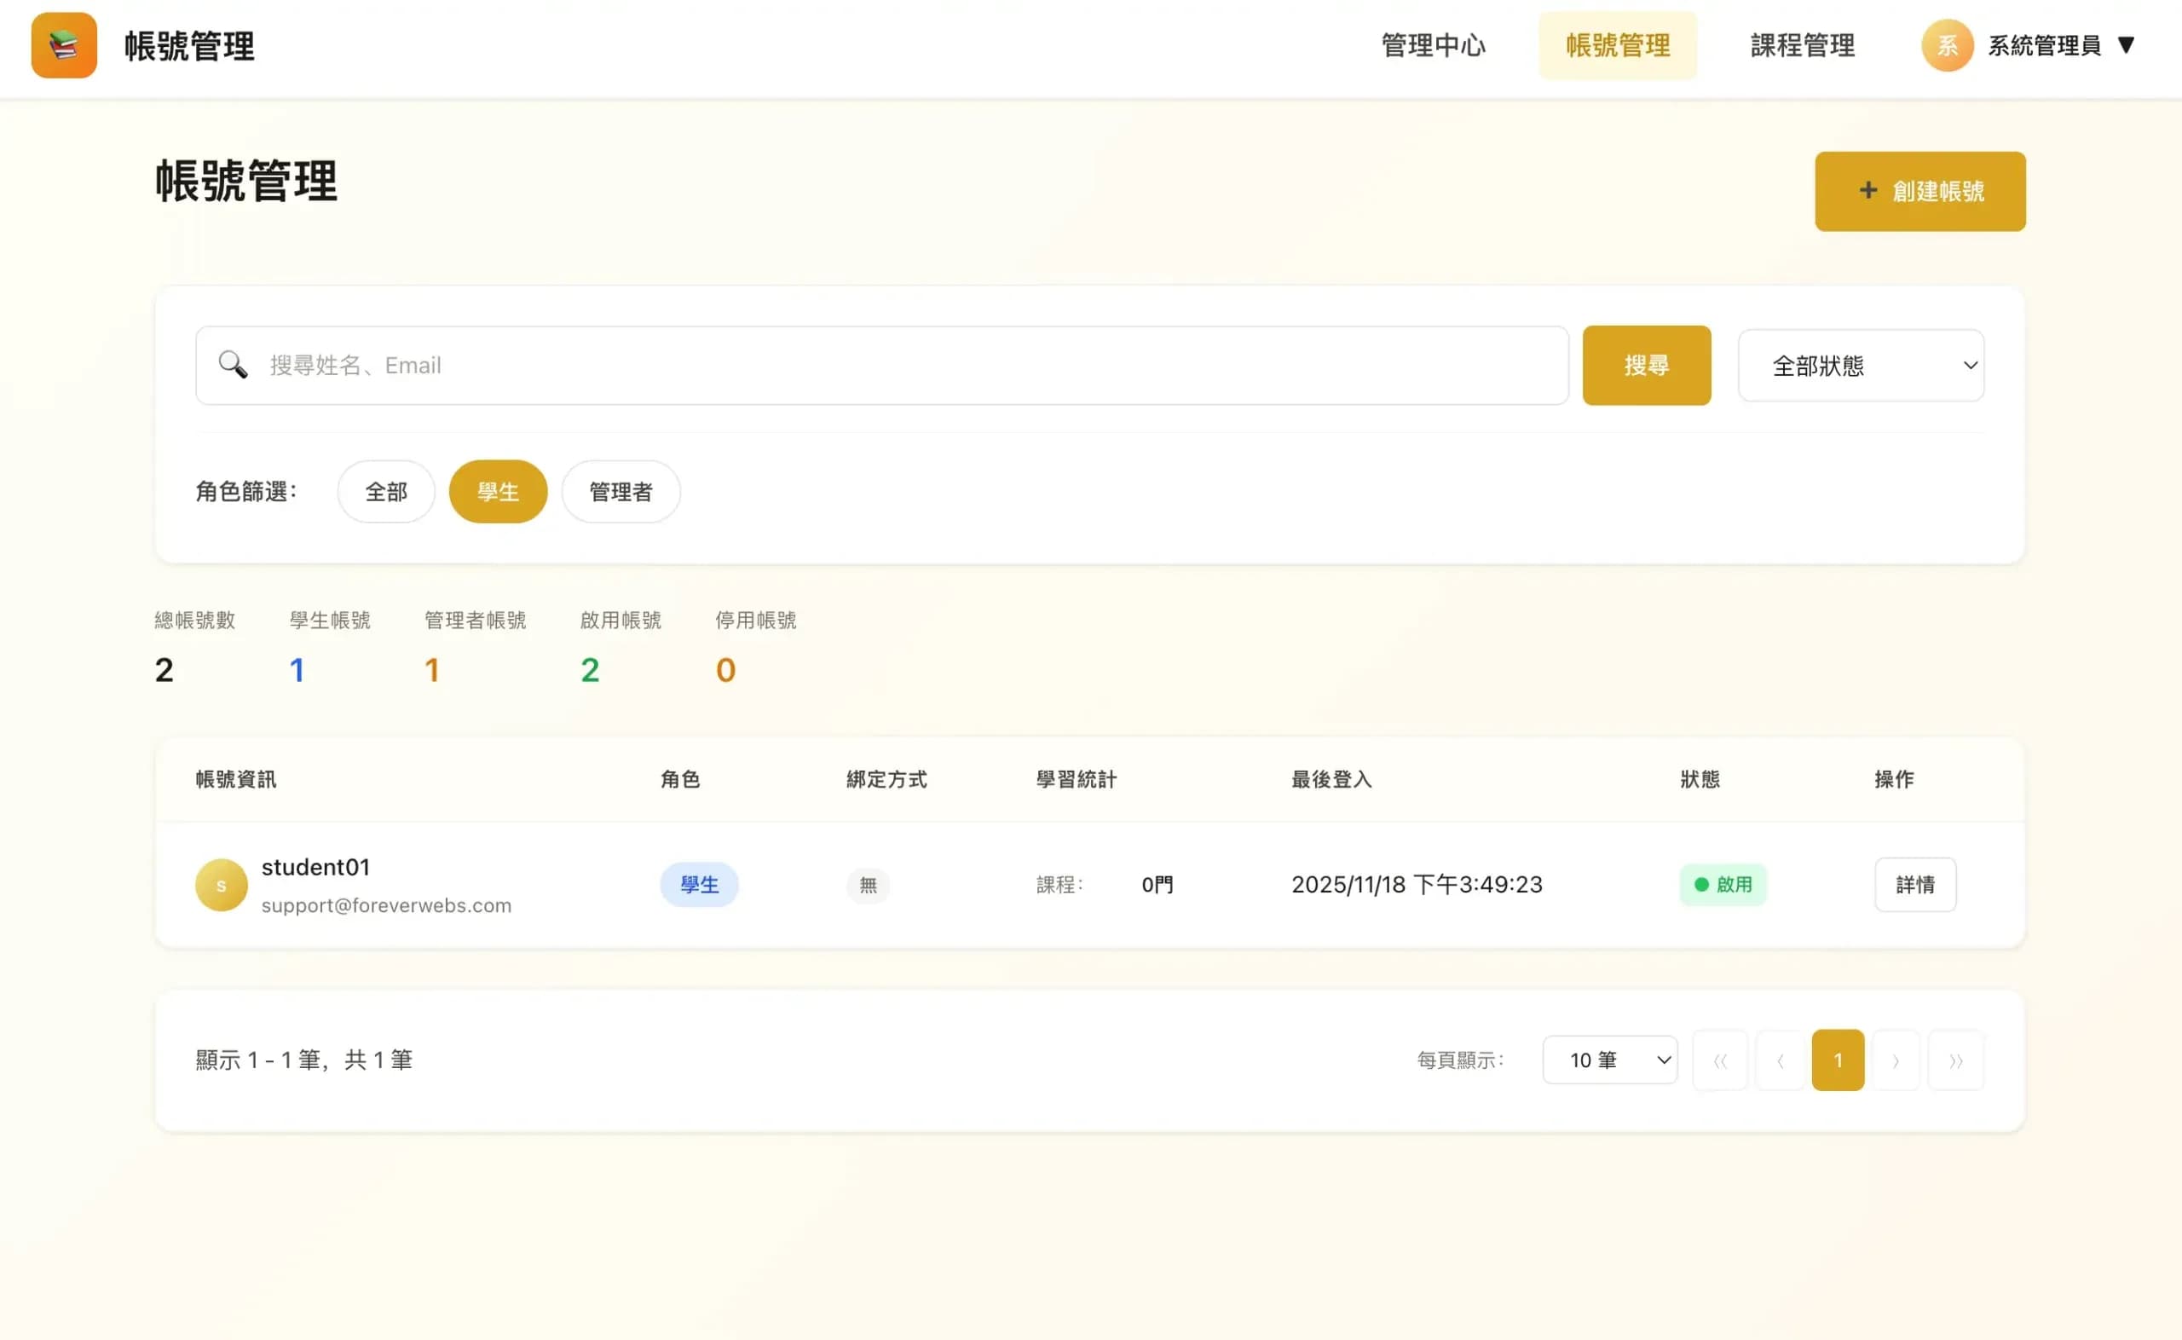Open the 10 筆 per-page dropdown
Screen dimensions: 2182x1340
[1609, 1059]
